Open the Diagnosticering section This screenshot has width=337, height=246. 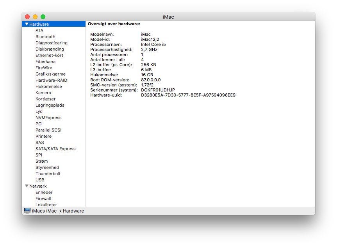52,43
